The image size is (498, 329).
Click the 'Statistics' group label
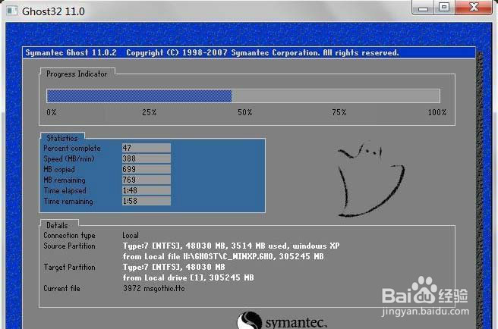62,138
